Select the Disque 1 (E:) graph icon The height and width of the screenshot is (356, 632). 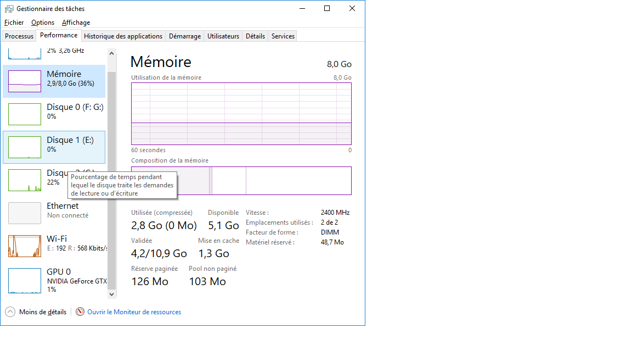pos(25,147)
